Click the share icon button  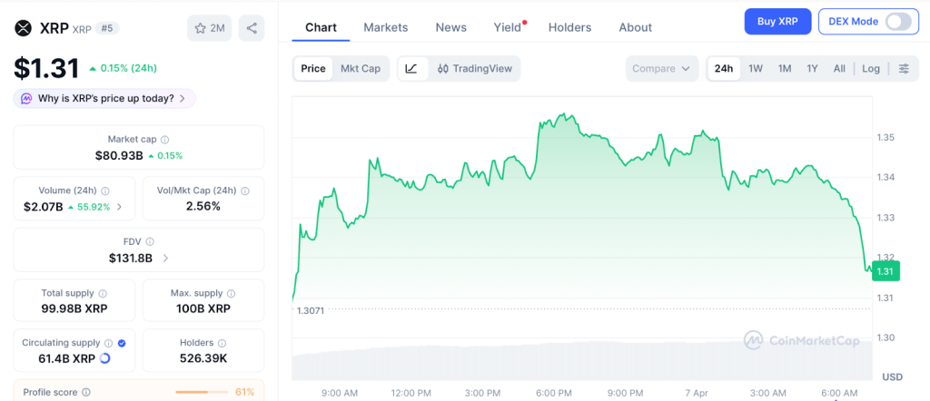pos(252,28)
